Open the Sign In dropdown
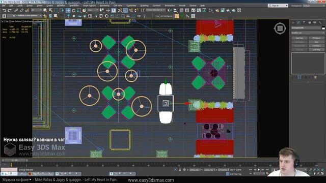This screenshot has width=326, height=183. click(x=278, y=6)
